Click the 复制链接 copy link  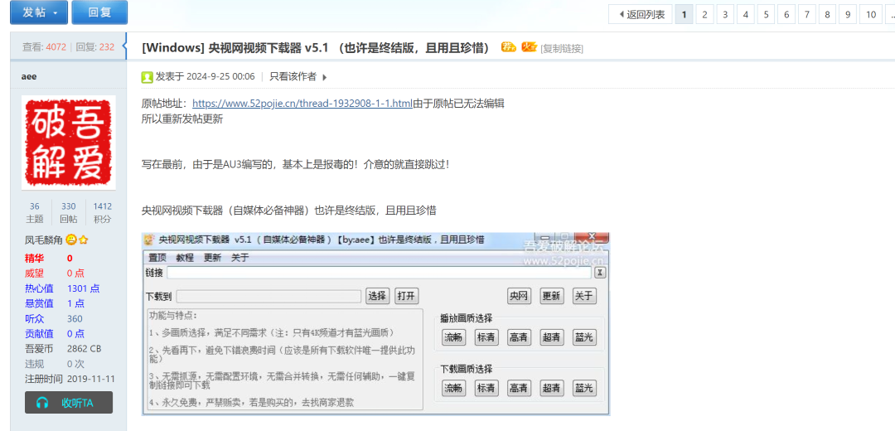point(562,49)
